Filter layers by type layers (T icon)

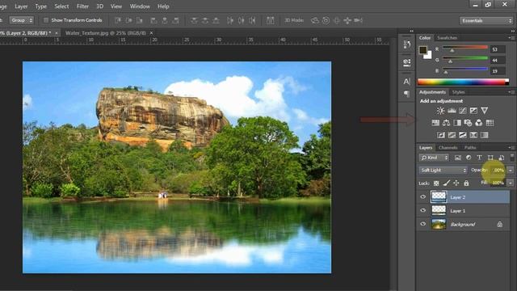tap(479, 158)
